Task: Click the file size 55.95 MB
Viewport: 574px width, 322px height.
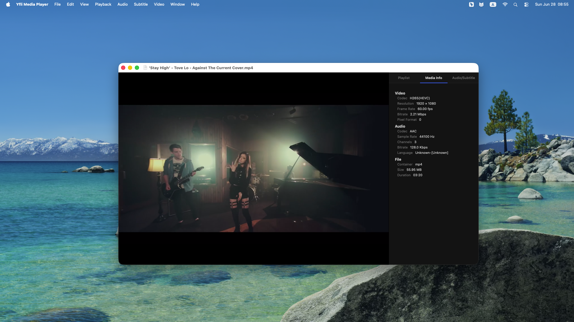Action: [x=414, y=170]
